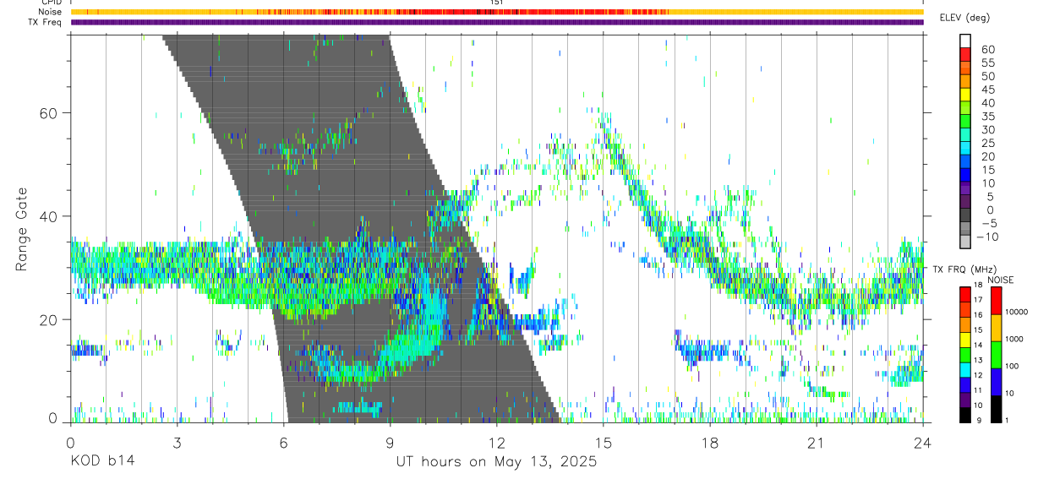Click the 'TX FRQ (MHz)' legend title
Image resolution: width=1038 pixels, height=479 pixels.
pos(964,269)
